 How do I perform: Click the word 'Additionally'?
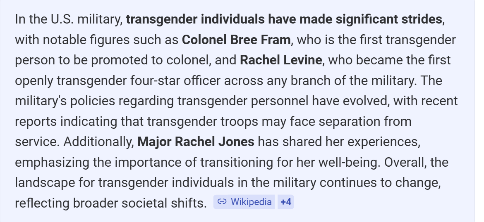98,142
